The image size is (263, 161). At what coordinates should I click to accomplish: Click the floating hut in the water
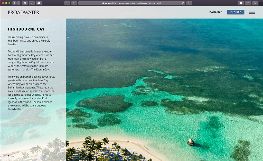[x=191, y=142]
